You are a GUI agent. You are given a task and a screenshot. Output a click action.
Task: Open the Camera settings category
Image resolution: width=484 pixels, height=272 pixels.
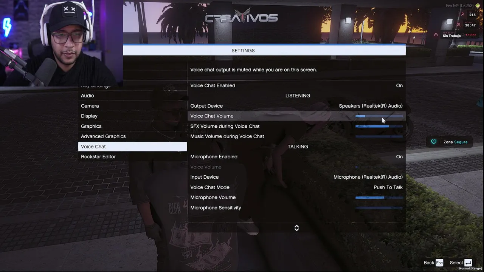(x=132, y=106)
